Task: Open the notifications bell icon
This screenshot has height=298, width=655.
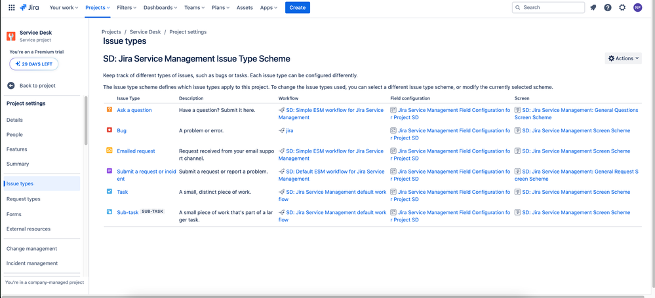Action: tap(593, 7)
